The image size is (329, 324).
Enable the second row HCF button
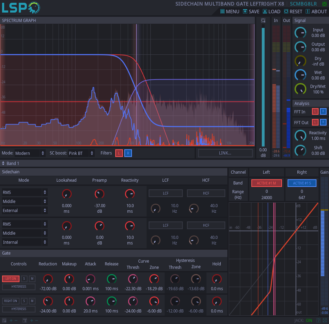click(x=206, y=225)
